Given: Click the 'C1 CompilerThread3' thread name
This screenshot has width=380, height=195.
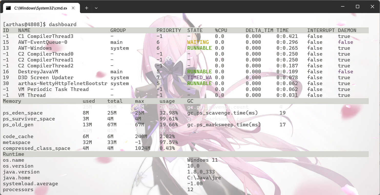Looking at the screenshot, I should coord(46,36).
